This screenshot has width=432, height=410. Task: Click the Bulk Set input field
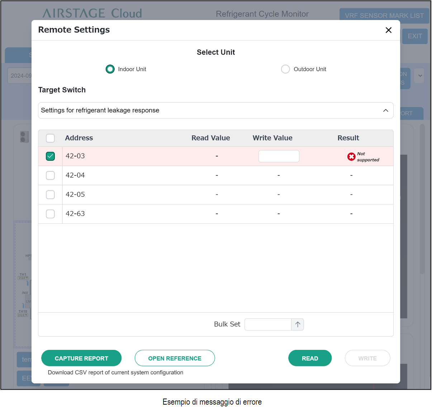(x=268, y=324)
